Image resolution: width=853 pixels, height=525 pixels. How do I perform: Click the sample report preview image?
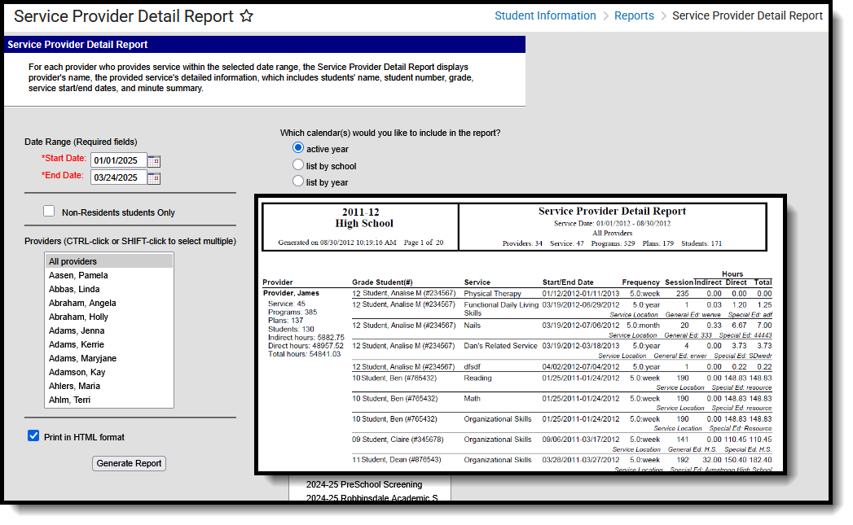point(520,335)
